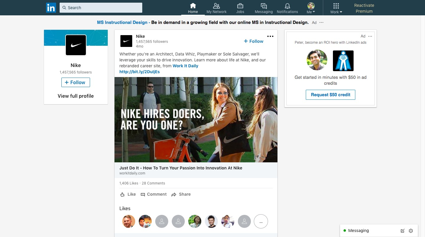View the 28 Comments count
Image resolution: width=425 pixels, height=237 pixels.
pyautogui.click(x=153, y=183)
